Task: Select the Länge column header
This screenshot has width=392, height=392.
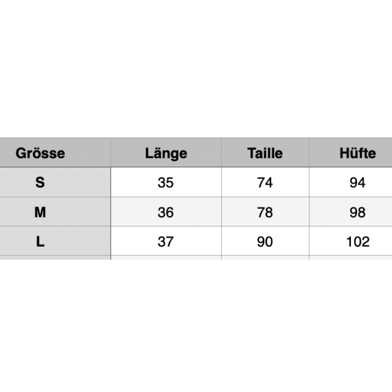Action: (x=166, y=153)
